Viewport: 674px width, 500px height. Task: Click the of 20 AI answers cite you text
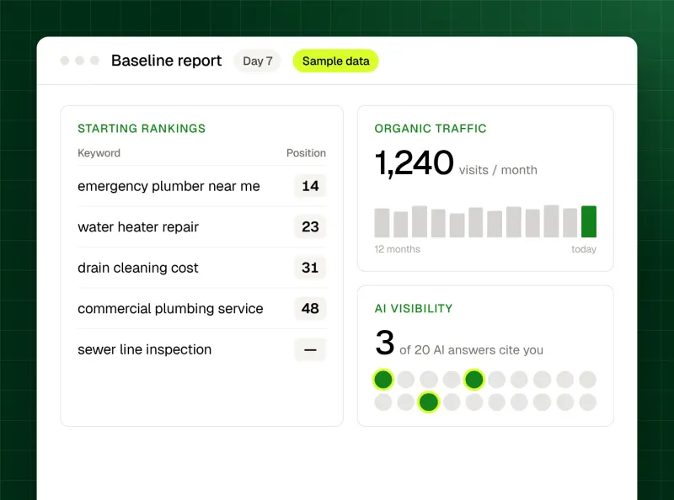(471, 350)
